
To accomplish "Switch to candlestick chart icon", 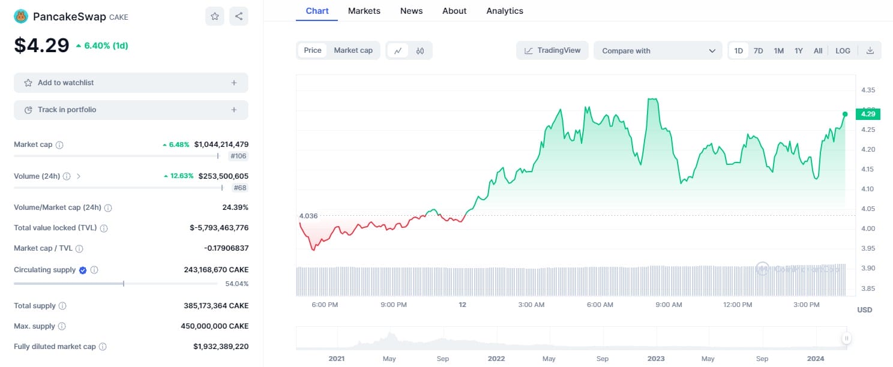I will [x=420, y=51].
